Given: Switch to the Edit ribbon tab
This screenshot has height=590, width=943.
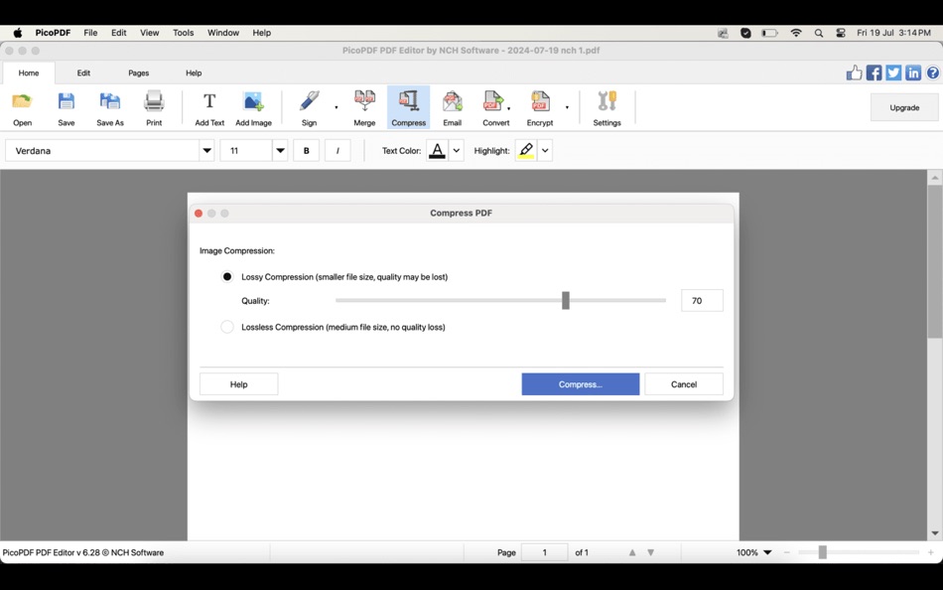Looking at the screenshot, I should 83,73.
